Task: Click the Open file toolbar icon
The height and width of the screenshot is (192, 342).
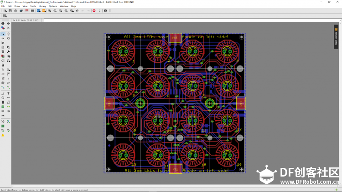Action: (x=5, y=10)
